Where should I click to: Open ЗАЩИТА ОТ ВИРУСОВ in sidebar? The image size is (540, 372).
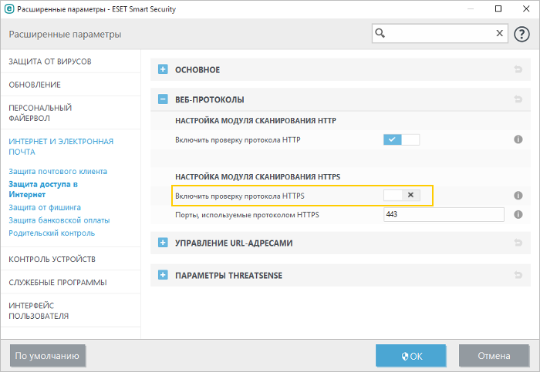pos(50,61)
